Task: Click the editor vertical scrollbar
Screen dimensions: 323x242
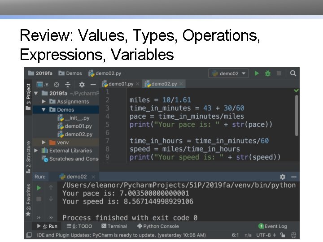Action: click(x=297, y=116)
